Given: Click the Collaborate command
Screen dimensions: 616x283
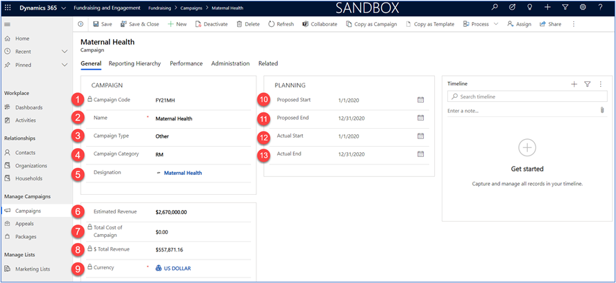Looking at the screenshot, I should (x=320, y=24).
